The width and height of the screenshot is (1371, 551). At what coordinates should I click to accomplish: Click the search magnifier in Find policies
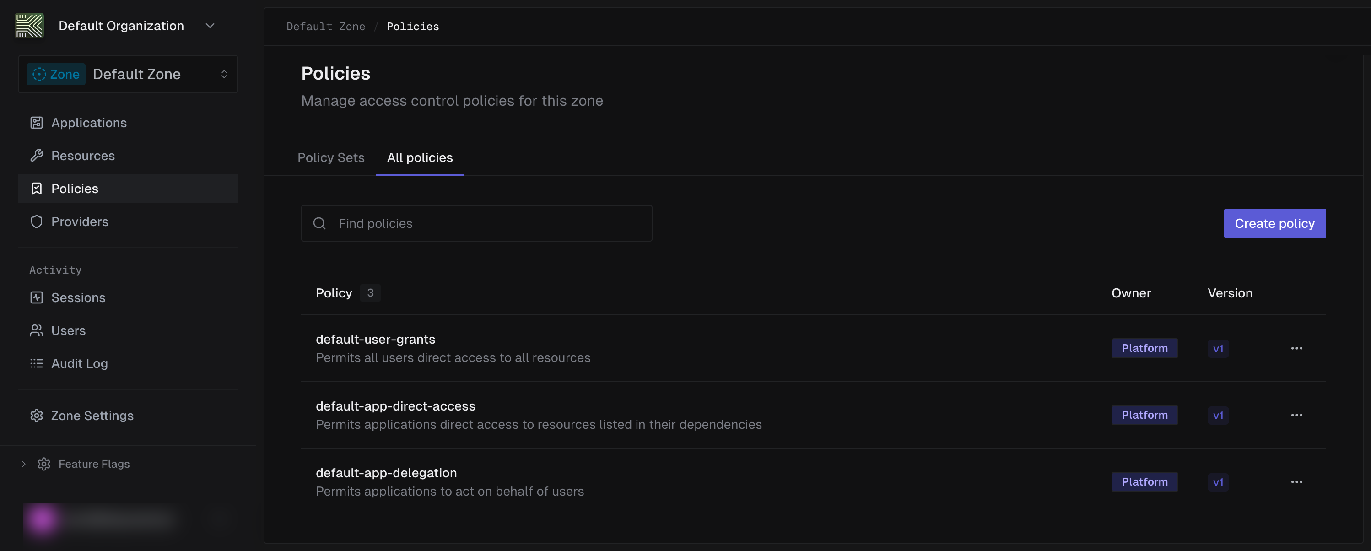tap(319, 223)
